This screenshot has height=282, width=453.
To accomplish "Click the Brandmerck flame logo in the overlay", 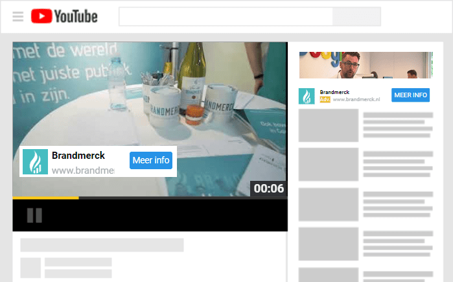I will coord(35,161).
